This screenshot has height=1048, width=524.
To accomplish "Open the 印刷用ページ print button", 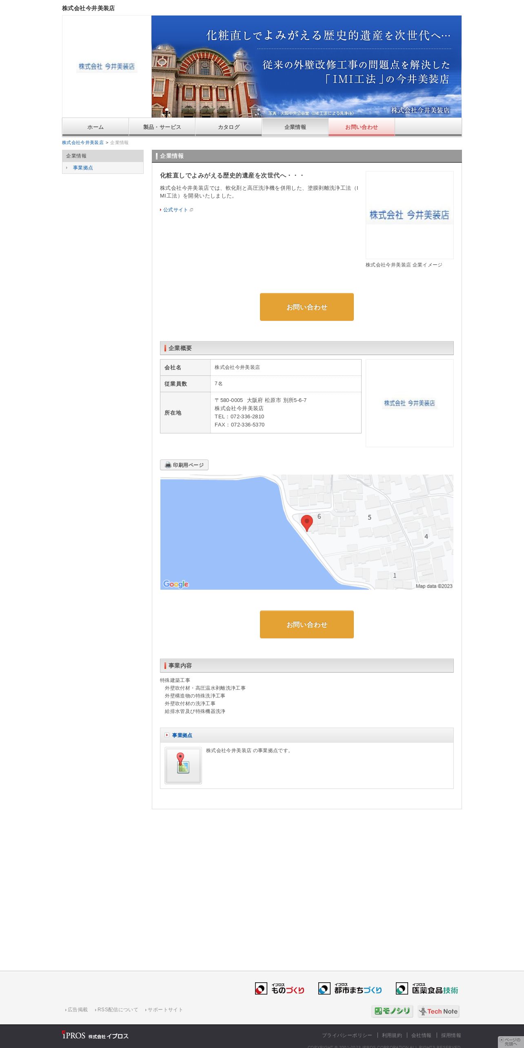I will click(x=184, y=465).
